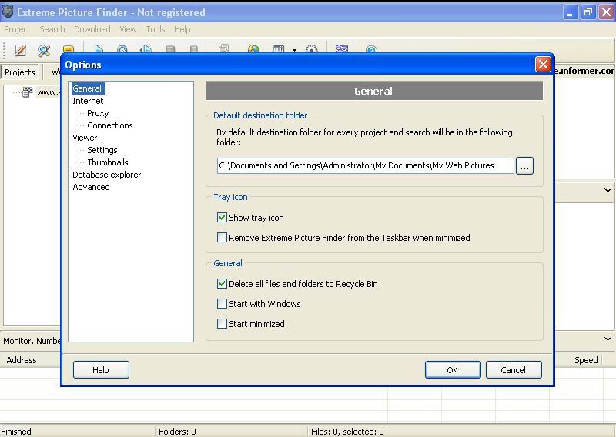Screen dimensions: 616x437
Task: Toggle Delete all files and folders to Recycle Bin
Action: [x=222, y=283]
